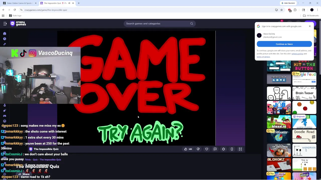The width and height of the screenshot is (321, 180).
Task: Open All Bookmarks folder
Action: pos(310,15)
